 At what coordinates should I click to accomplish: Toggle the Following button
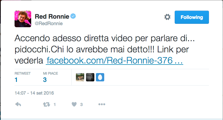pos(192,17)
